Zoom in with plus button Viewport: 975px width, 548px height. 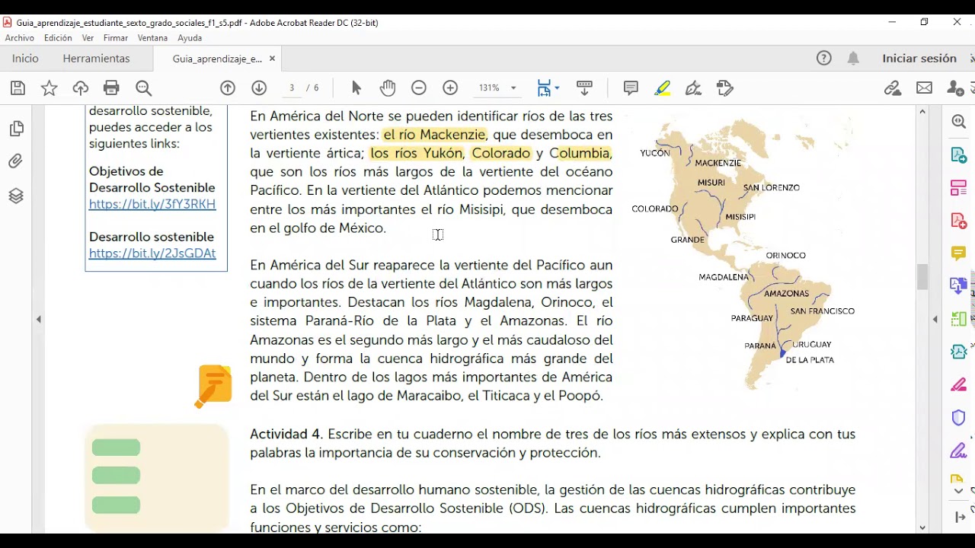450,88
